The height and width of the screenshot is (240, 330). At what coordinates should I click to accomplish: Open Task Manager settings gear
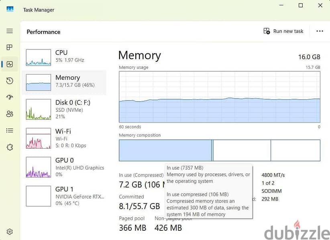[x=10, y=232]
